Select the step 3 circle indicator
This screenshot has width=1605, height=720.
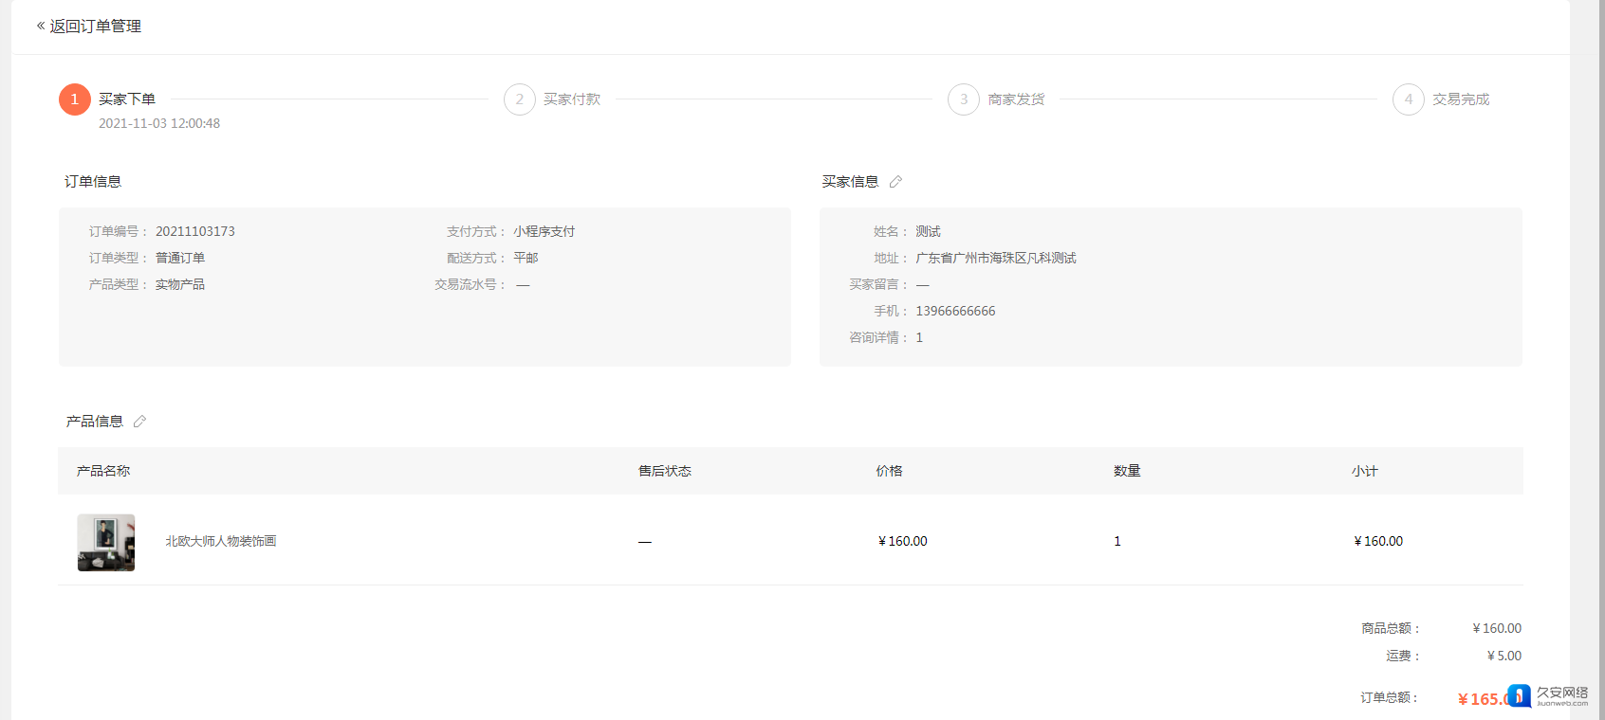pyautogui.click(x=964, y=99)
